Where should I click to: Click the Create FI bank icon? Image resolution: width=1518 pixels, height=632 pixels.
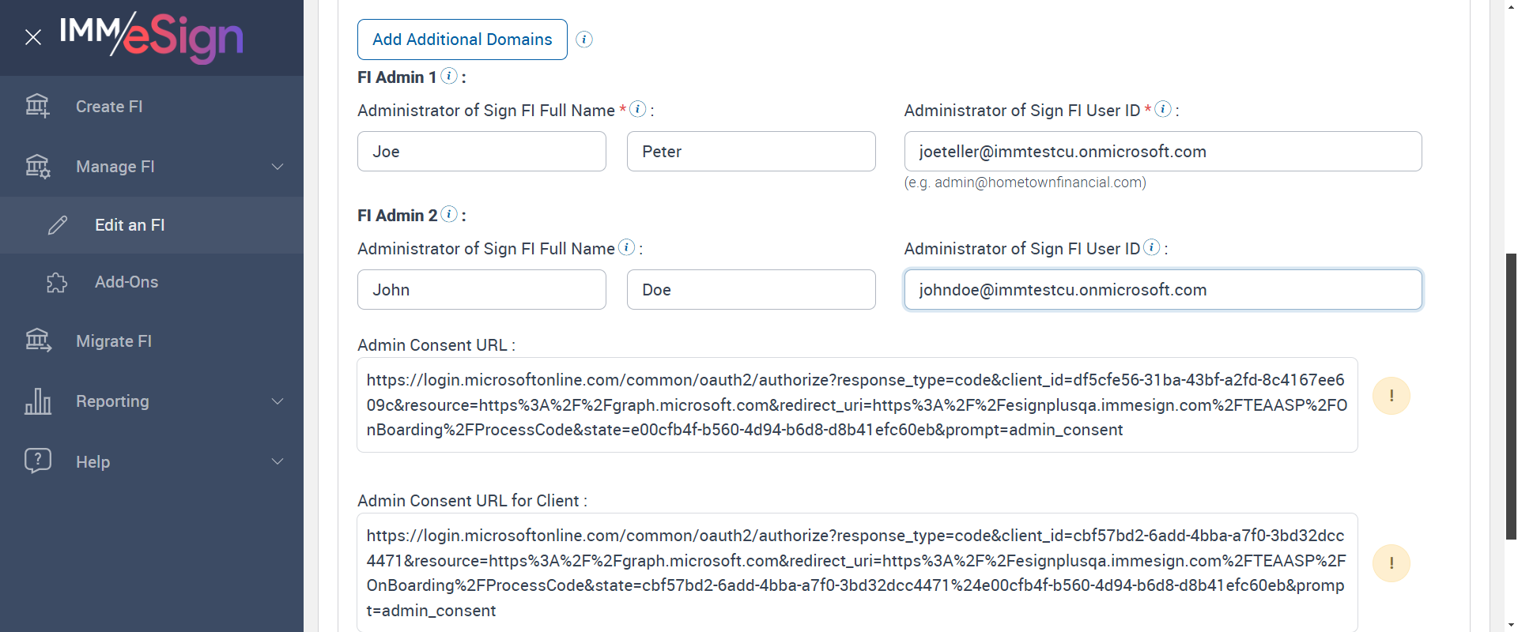coord(37,106)
